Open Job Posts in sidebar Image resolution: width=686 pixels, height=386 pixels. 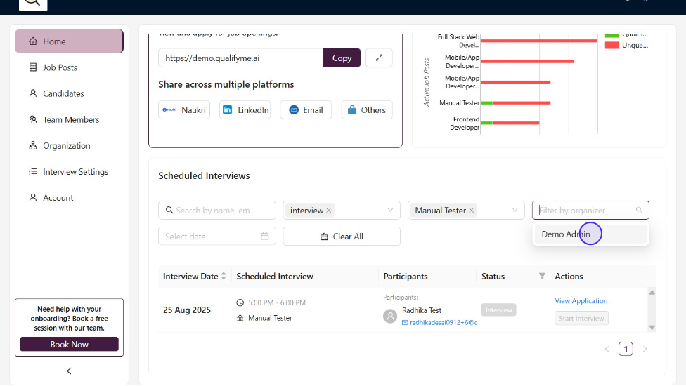tap(60, 67)
